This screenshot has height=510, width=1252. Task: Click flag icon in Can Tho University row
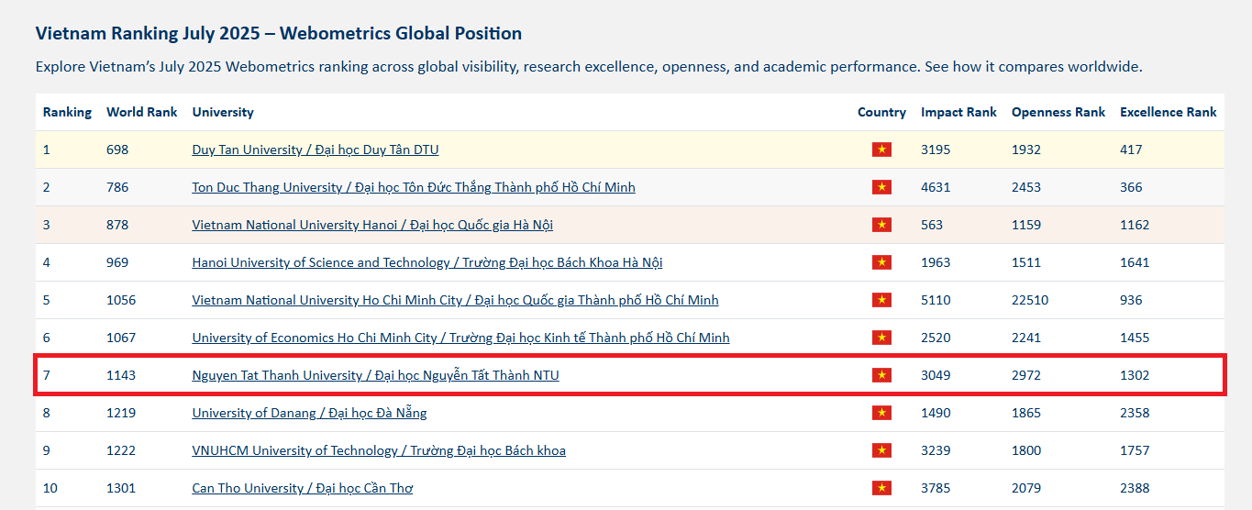tap(881, 488)
